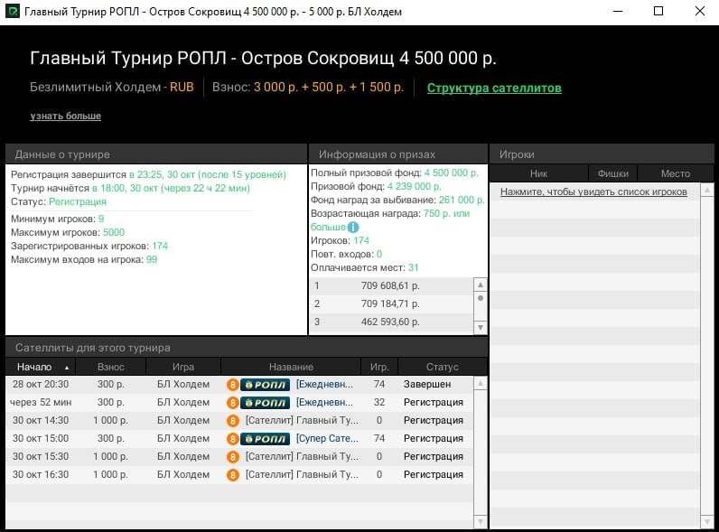Click the 'Статус: Регистрация' line

(x=58, y=201)
